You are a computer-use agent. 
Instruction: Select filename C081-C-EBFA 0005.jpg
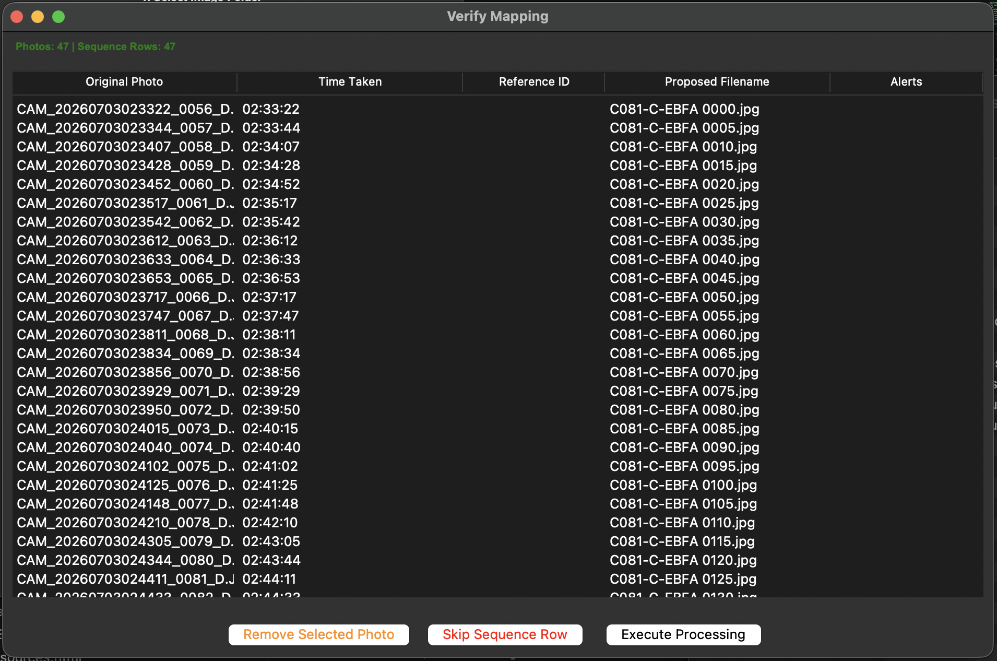click(684, 128)
